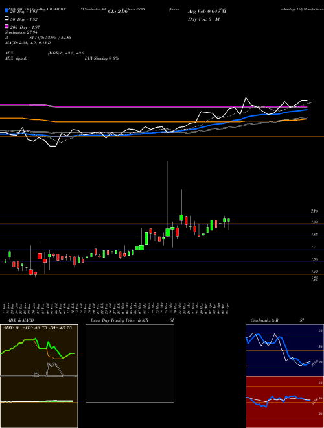Click the 'Stochastics & RSI' panel title

[277, 320]
